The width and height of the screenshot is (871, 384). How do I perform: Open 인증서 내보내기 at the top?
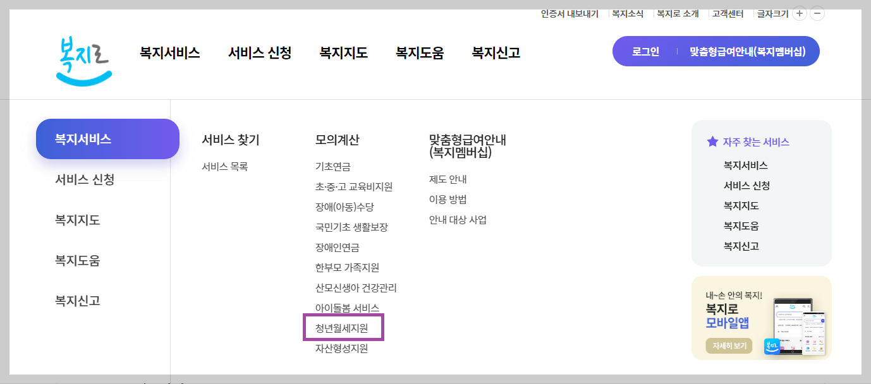coord(569,13)
